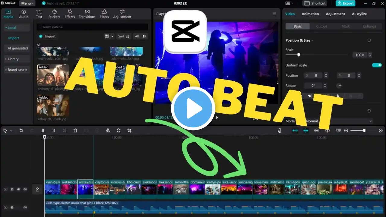Delete the part left of the playhead

click(x=54, y=131)
